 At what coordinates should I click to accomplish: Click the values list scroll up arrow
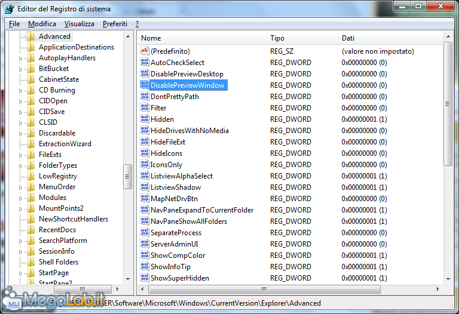pyautogui.click(x=448, y=36)
